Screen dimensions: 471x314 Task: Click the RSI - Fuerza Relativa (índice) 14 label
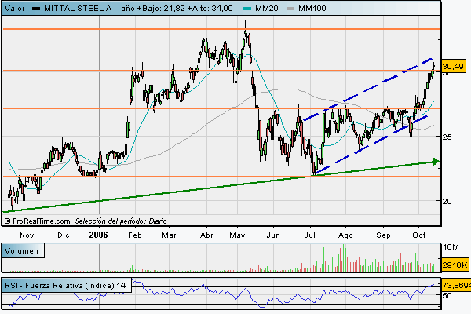point(65,285)
